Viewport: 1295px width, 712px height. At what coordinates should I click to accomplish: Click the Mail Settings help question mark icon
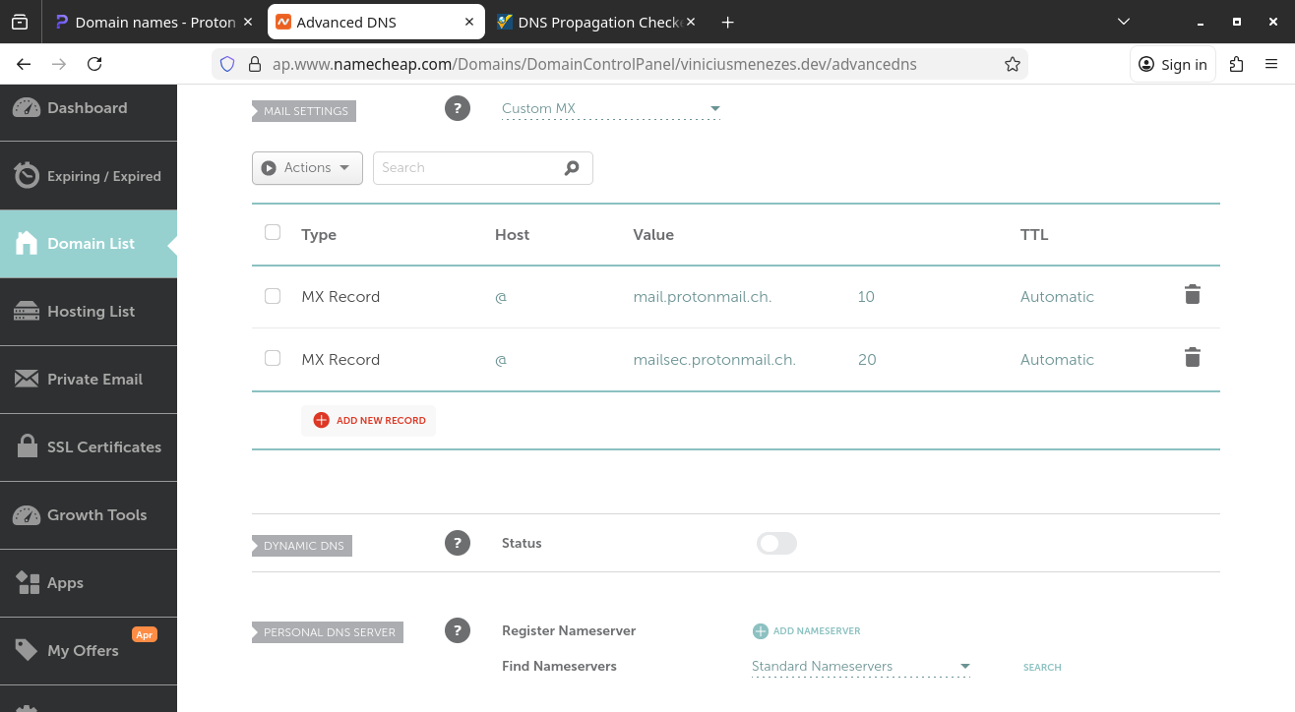point(458,108)
